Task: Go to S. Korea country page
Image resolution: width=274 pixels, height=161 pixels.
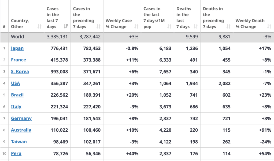Action: coord(20,72)
